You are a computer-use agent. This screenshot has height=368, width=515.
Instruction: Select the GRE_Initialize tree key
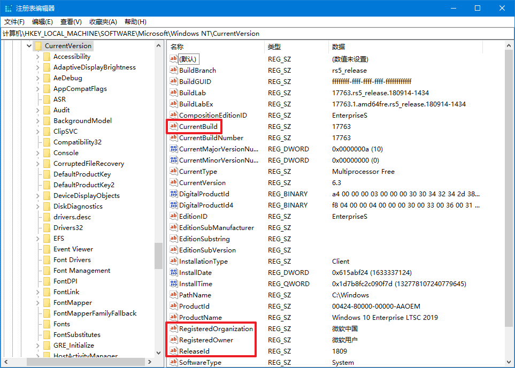[x=74, y=346]
